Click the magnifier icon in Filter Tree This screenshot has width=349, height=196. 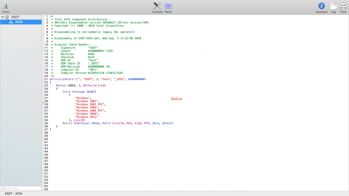tap(3, 188)
